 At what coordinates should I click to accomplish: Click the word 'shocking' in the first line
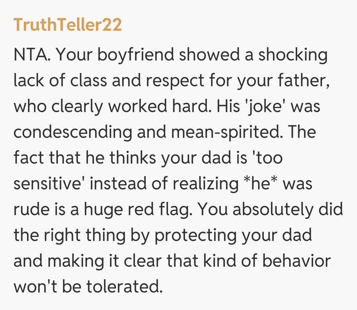(x=293, y=55)
